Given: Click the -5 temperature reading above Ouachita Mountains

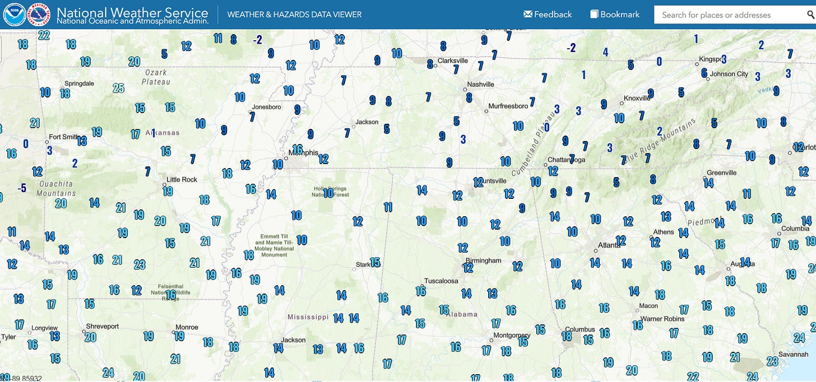Looking at the screenshot, I should point(22,188).
